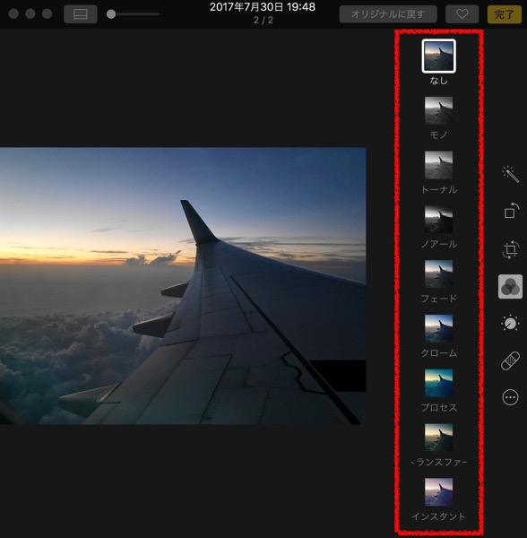Select the crop tool icon
Image resolution: width=527 pixels, height=538 pixels.
pos(510,249)
